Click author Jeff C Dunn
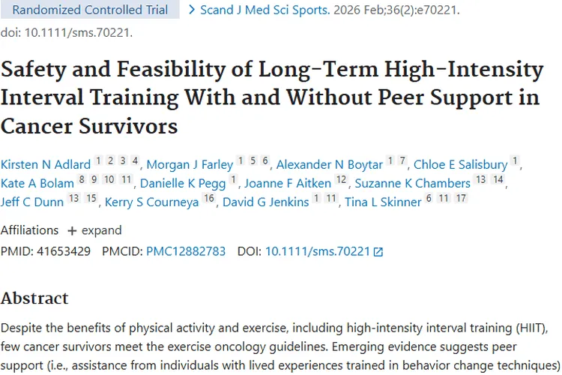This screenshot has width=562, height=375. 31,202
